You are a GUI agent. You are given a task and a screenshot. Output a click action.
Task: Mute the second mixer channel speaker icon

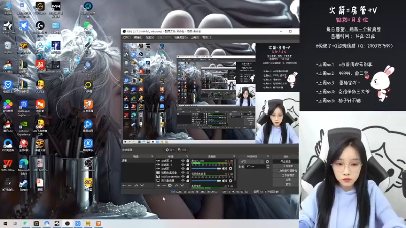click(224, 181)
